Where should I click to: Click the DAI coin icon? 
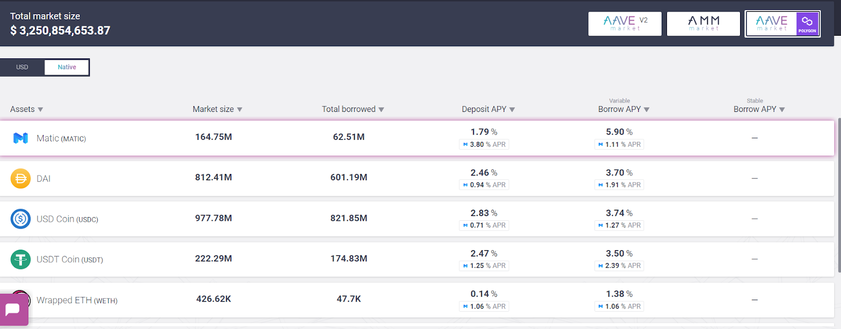(20, 179)
